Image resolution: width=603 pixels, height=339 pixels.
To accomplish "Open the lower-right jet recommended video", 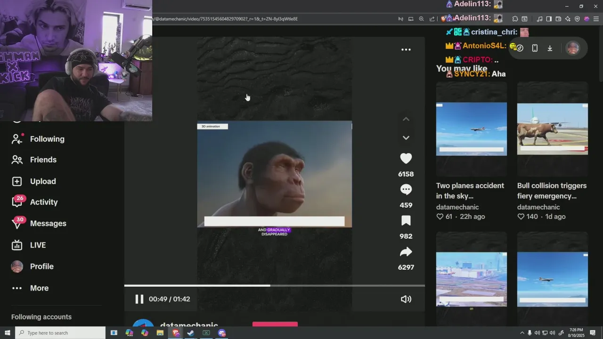I will pos(553,278).
